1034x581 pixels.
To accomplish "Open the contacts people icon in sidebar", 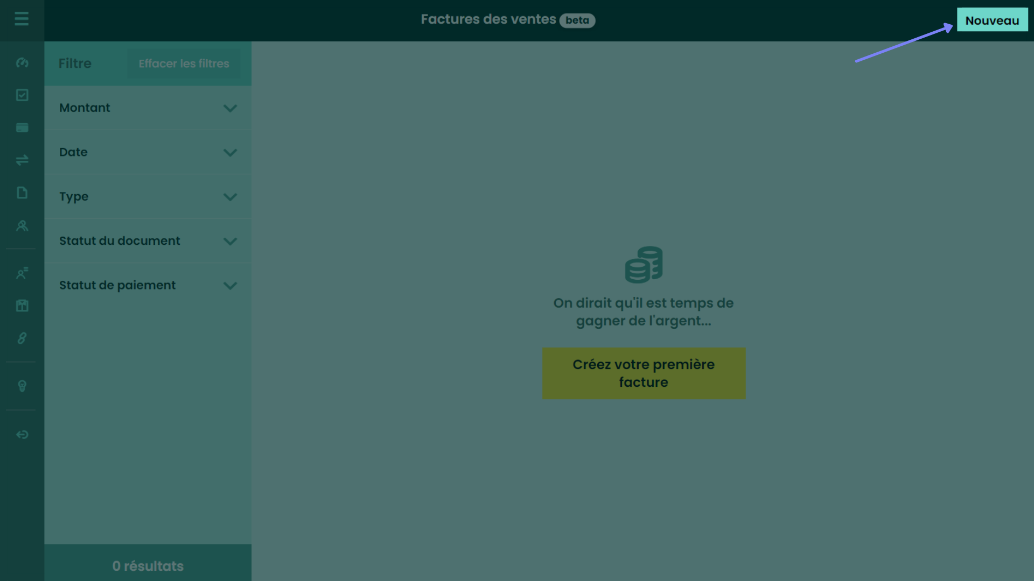I will click(22, 225).
